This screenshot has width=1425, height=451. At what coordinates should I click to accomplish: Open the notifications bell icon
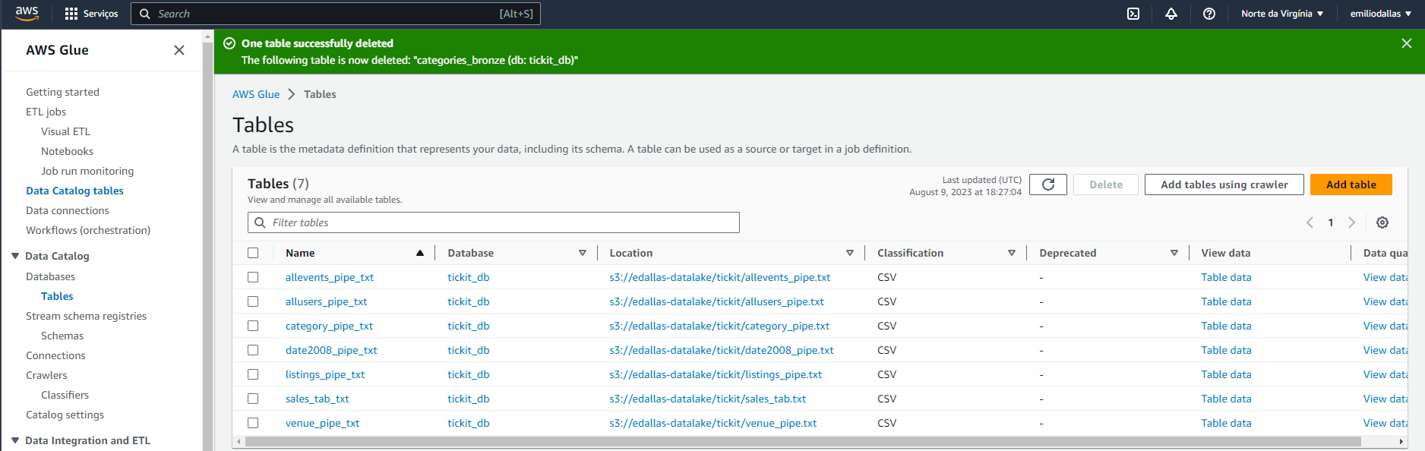point(1171,14)
